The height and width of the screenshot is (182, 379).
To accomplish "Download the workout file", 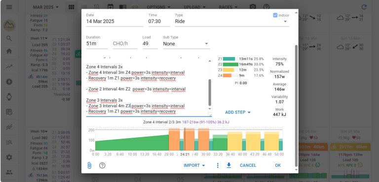I will 228,165.
